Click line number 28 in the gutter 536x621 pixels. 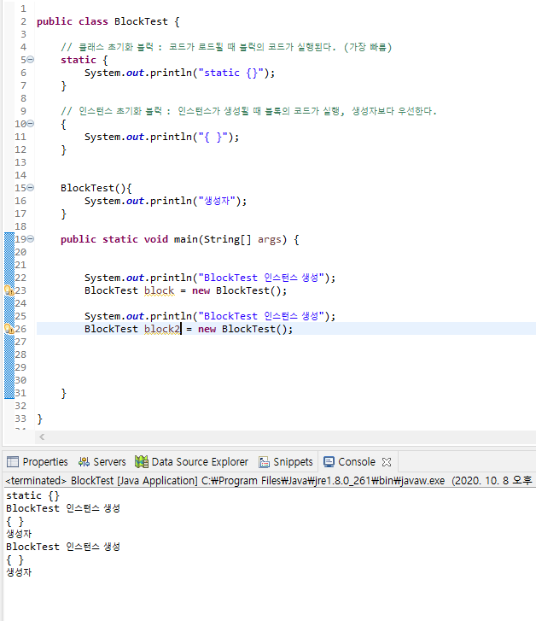pyautogui.click(x=20, y=354)
